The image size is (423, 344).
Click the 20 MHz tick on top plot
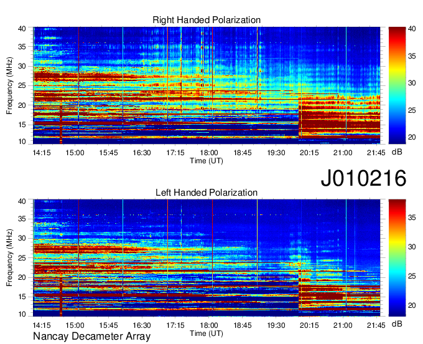pos(22,105)
